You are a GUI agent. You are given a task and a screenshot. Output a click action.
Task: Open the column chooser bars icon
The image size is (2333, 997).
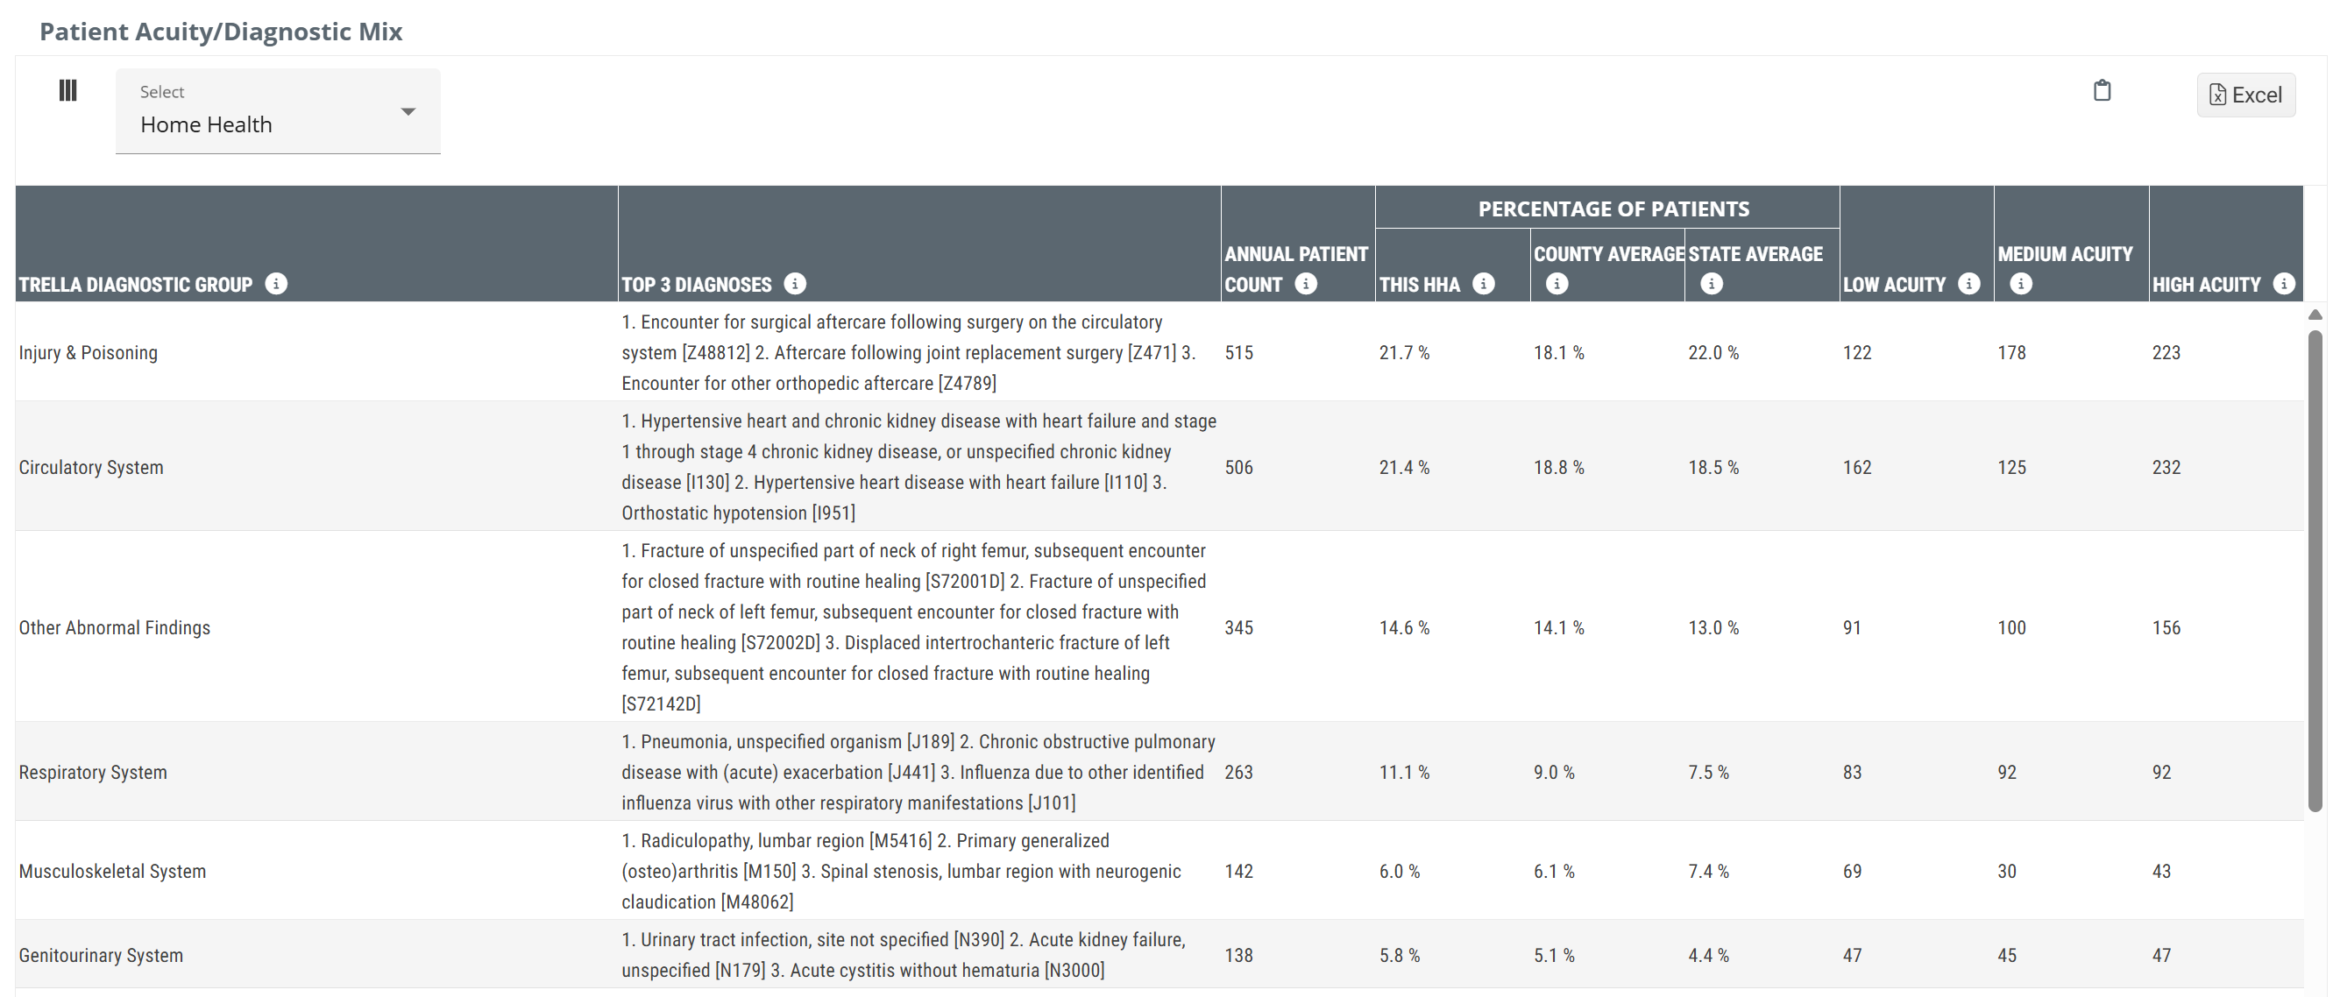(x=68, y=90)
